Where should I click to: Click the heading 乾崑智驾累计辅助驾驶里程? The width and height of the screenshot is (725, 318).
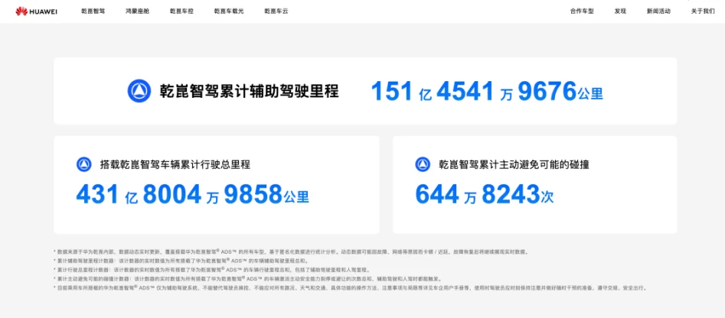pyautogui.click(x=250, y=92)
